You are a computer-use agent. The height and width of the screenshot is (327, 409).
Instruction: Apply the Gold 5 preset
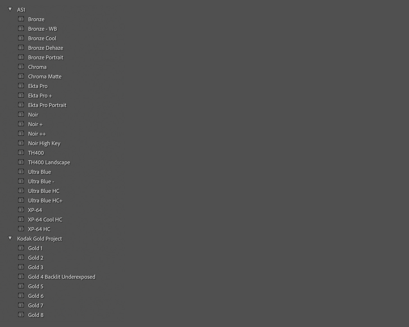click(36, 287)
